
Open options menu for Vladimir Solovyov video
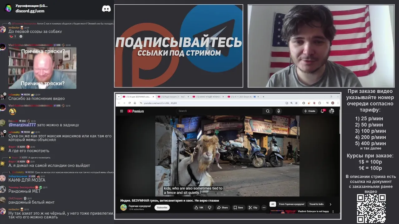point(333,212)
